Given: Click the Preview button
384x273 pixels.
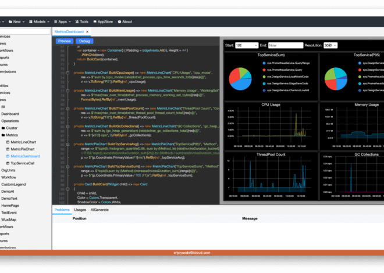Looking at the screenshot, I should [65, 41].
